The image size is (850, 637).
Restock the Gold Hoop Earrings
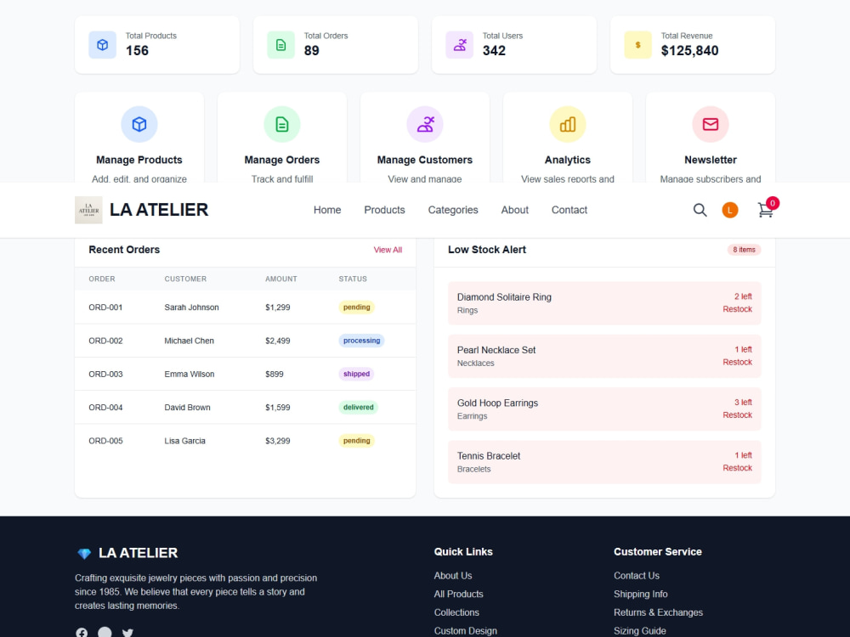tap(737, 415)
